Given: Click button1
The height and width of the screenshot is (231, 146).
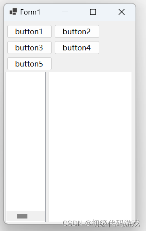Looking at the screenshot, I should tap(29, 31).
